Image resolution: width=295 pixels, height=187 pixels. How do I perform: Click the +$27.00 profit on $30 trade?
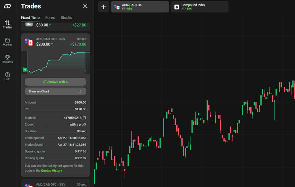[79, 25]
